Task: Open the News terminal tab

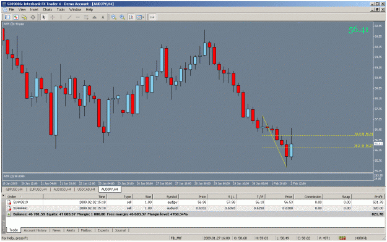Action: pos(56,230)
